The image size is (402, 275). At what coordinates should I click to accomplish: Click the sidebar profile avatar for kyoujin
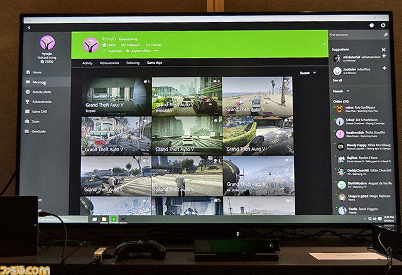click(x=48, y=43)
